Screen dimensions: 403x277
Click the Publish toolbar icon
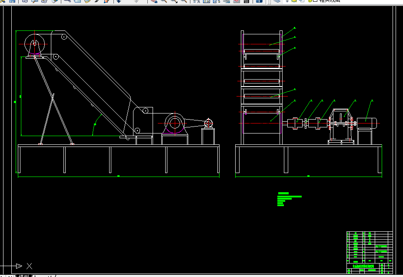coord(44,1)
